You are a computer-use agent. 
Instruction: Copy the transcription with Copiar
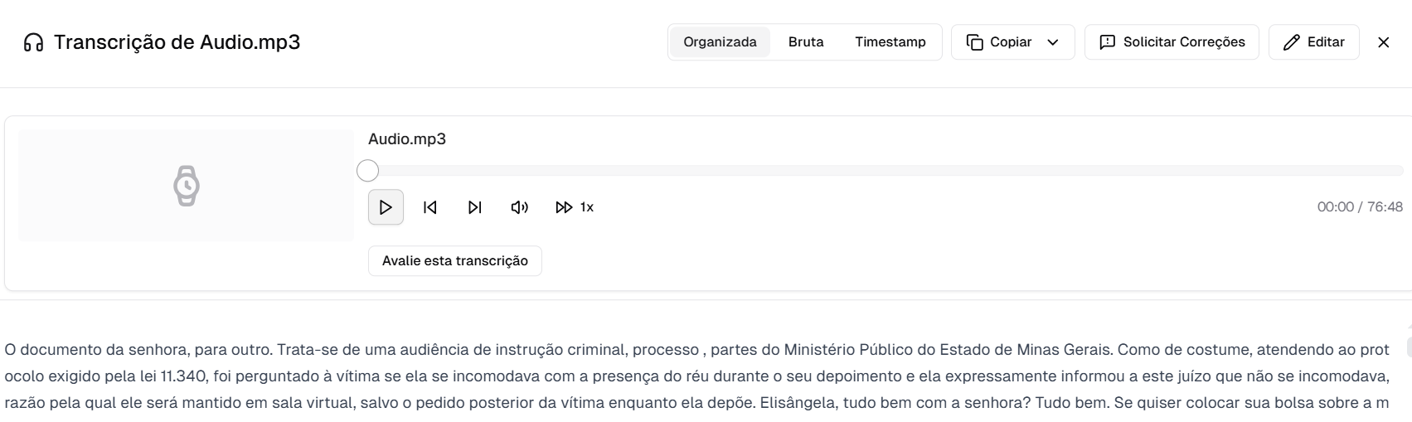point(1000,42)
